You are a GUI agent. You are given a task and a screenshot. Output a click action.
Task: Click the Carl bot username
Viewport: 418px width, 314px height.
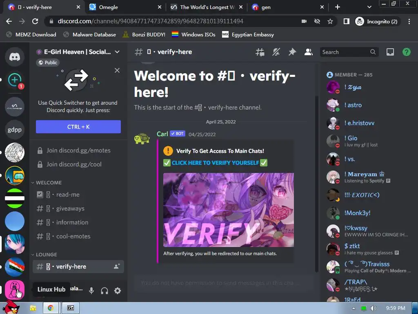[162, 134]
